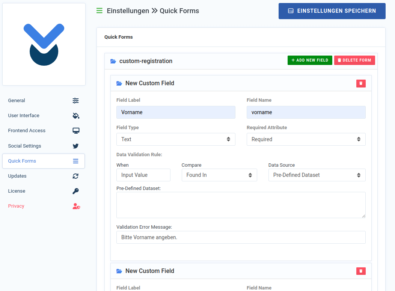This screenshot has height=291, width=395.
Task: Click the Pre-Defined Dataset textarea resize handle
Action: pyautogui.click(x=363, y=216)
